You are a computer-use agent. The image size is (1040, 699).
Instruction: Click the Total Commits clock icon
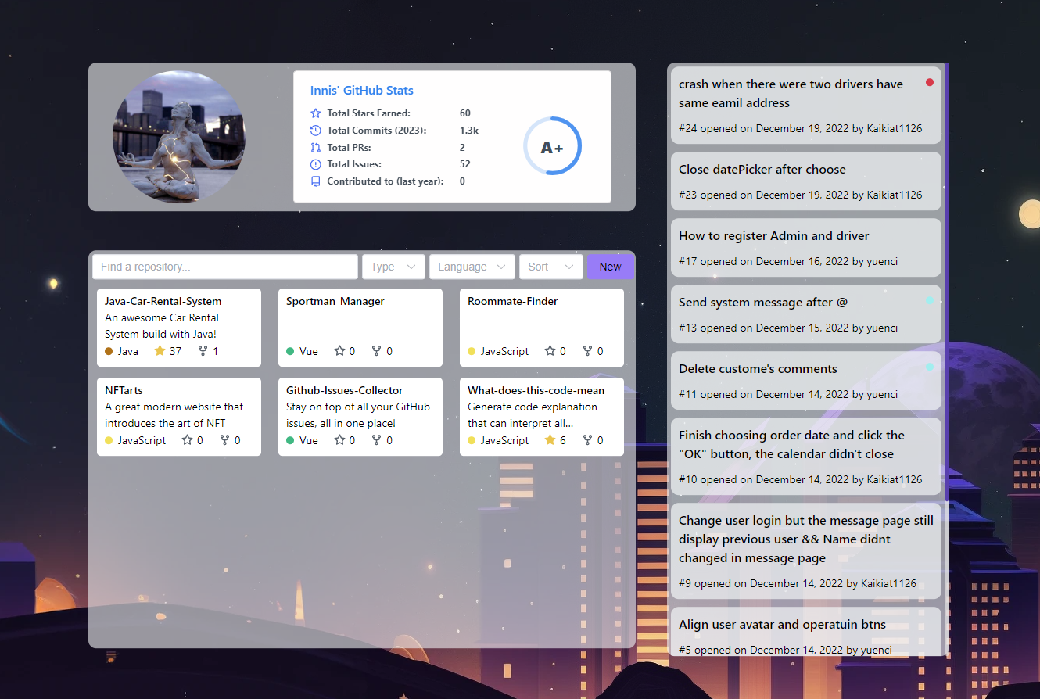coord(316,131)
